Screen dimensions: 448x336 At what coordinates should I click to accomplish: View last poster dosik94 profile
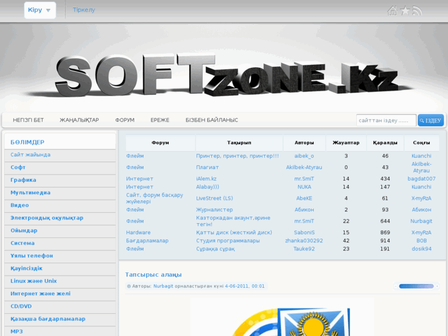click(x=422, y=249)
